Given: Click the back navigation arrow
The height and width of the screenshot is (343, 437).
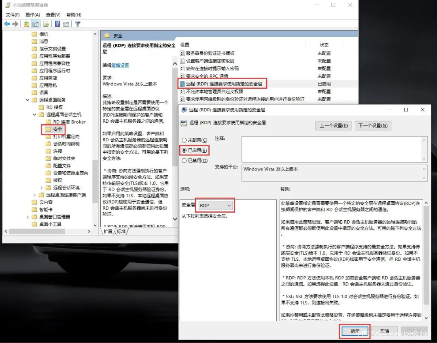Looking at the screenshot, I should coord(7,23).
